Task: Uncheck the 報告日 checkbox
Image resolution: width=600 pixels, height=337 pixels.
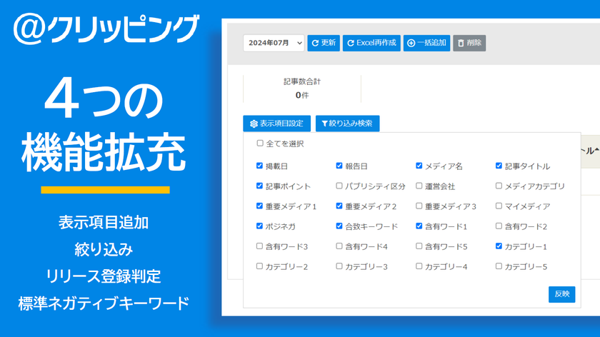Action: point(339,166)
